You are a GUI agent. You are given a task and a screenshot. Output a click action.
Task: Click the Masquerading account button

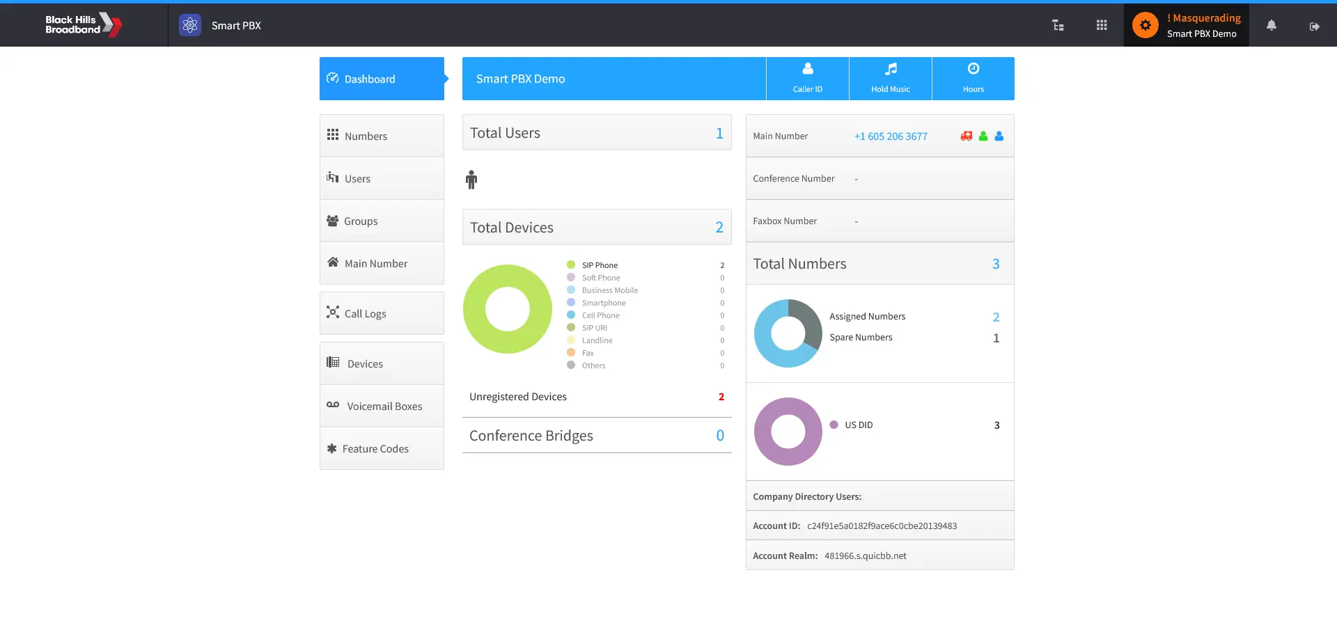[x=1186, y=26]
